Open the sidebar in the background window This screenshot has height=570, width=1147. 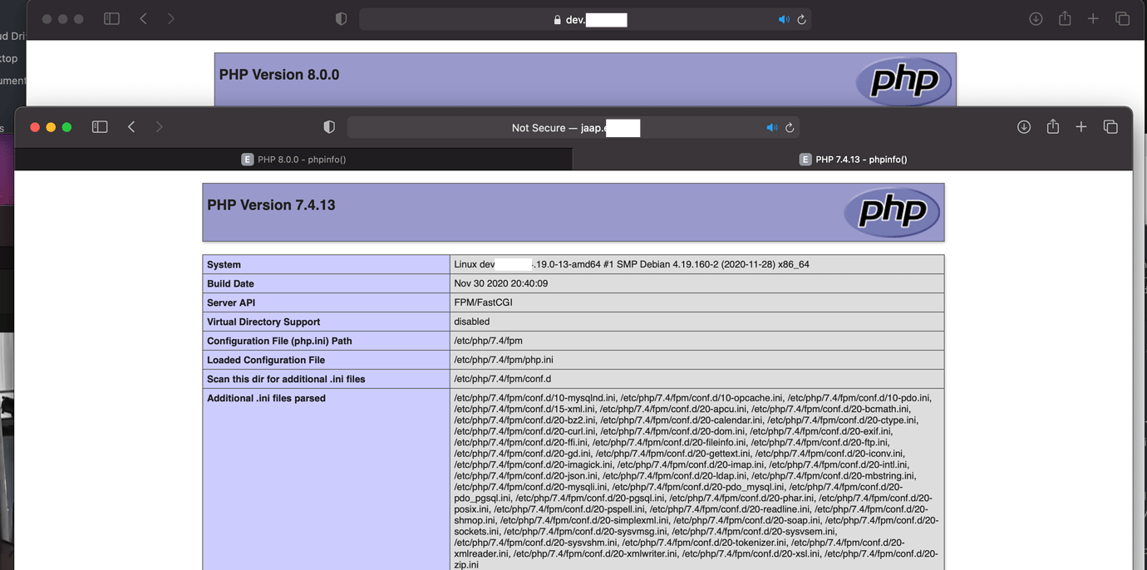111,17
